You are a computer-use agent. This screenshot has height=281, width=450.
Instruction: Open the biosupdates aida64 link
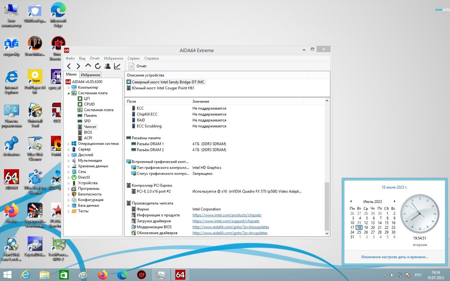coord(231,227)
